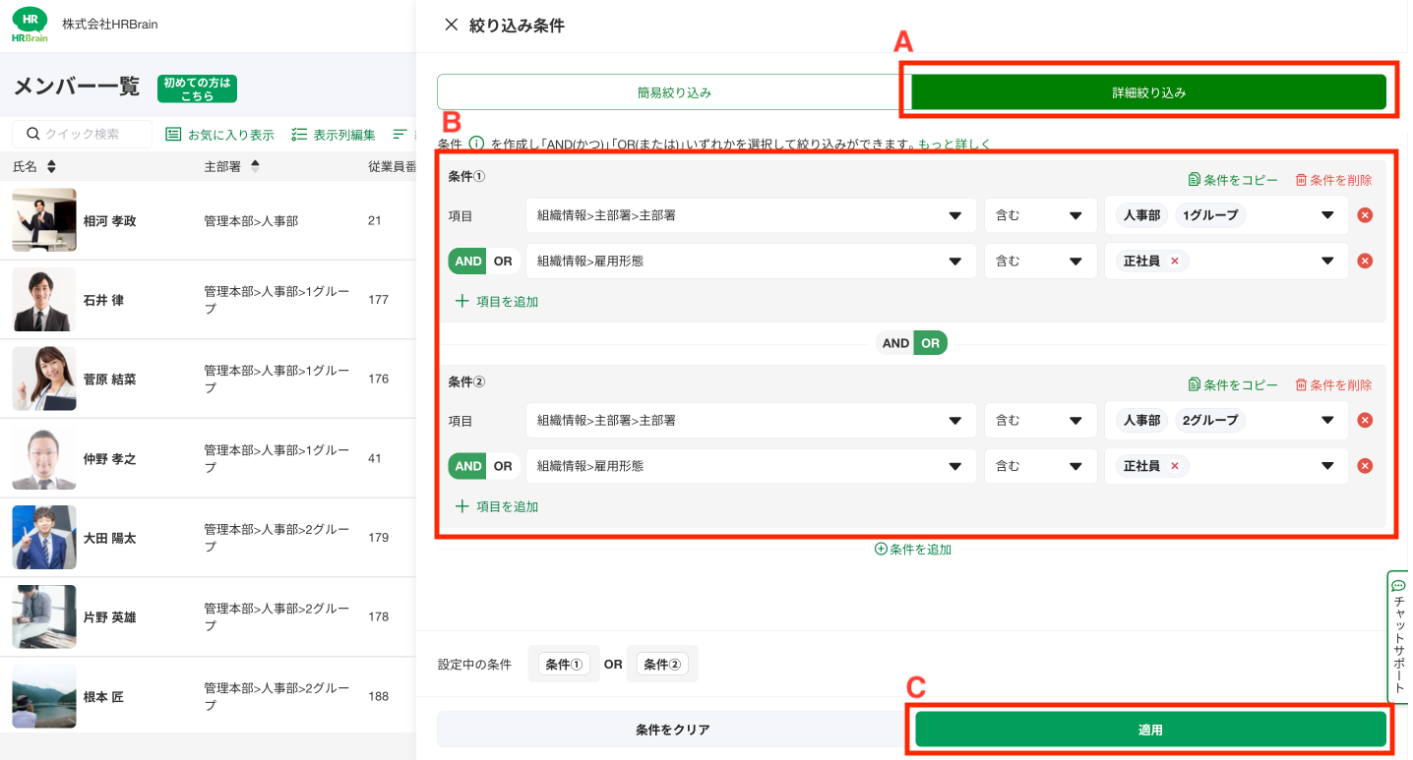Click the trash icon to delete 条件②
This screenshot has width=1413, height=760.
coord(1302,385)
